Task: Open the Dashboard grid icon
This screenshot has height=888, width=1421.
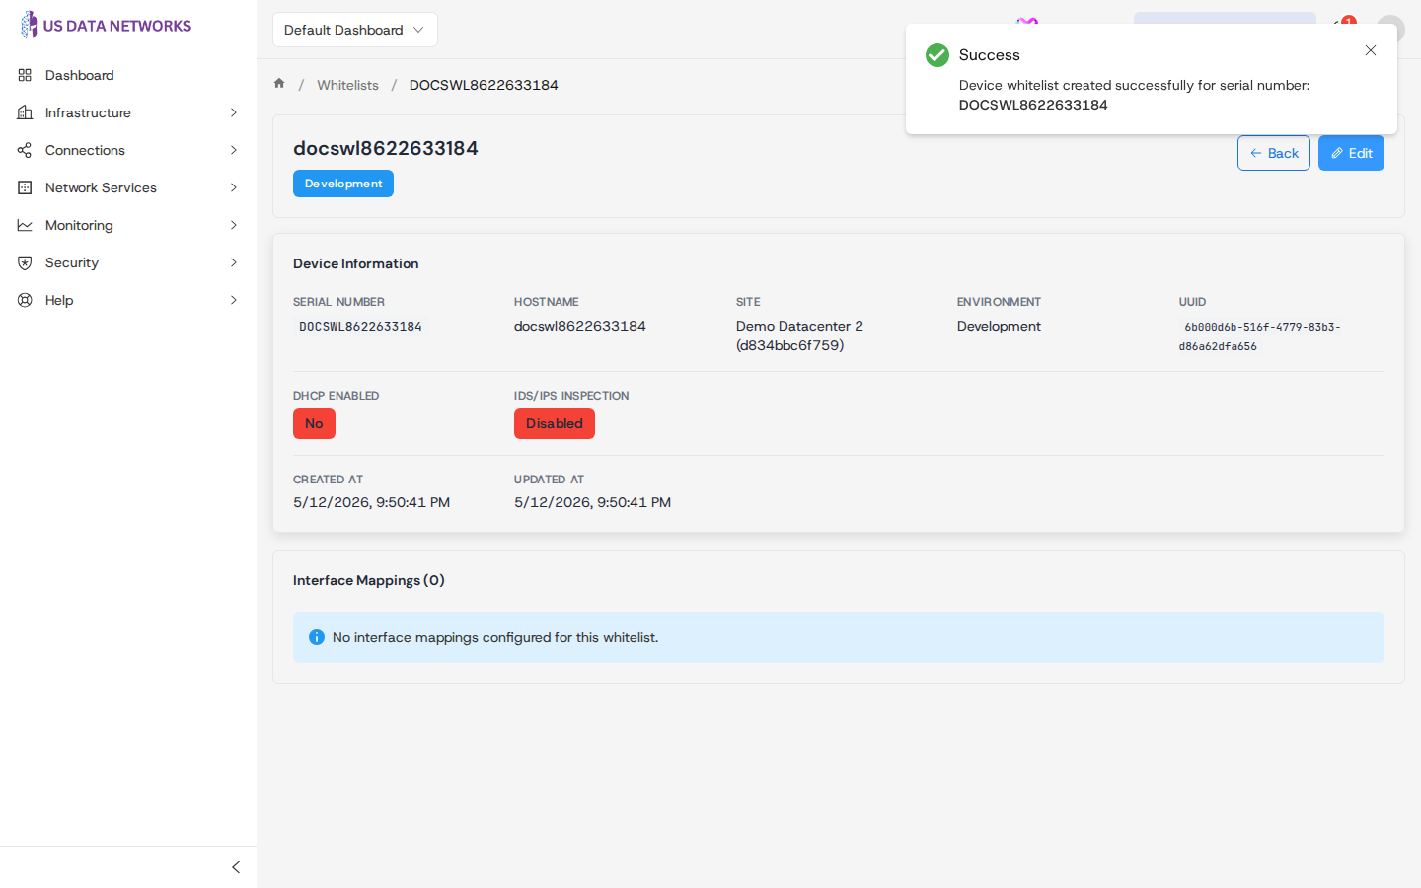Action: pos(25,75)
